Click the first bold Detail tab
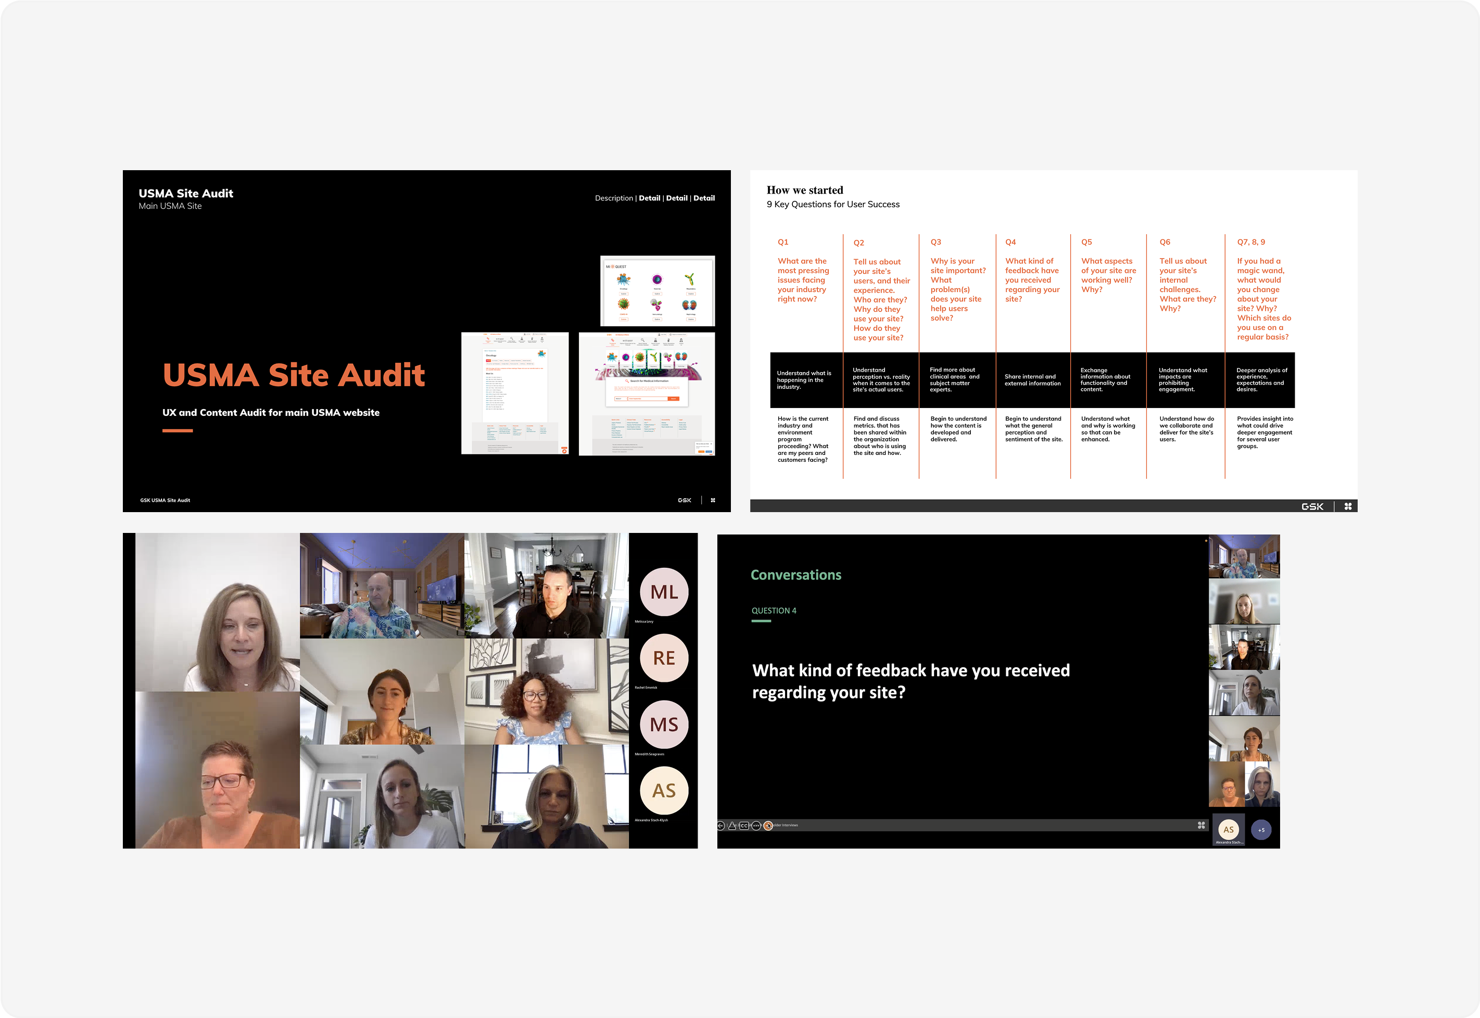 coord(649,198)
